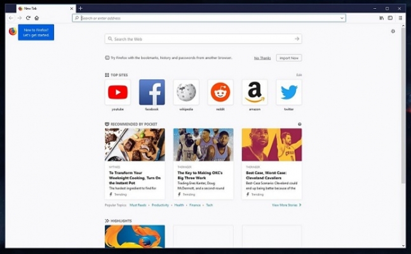This screenshot has width=411, height=254.
Task: Open the OKC's Big Three article thumbnail
Action: pos(203,144)
